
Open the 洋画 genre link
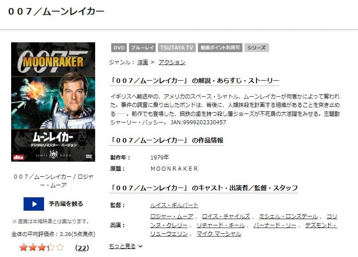pyautogui.click(x=143, y=62)
